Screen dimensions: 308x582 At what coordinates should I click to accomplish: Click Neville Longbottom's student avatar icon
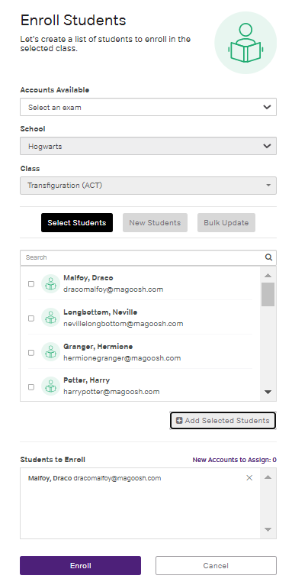click(50, 318)
